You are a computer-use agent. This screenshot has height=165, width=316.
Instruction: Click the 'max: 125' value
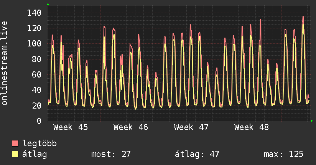[x=283, y=154]
